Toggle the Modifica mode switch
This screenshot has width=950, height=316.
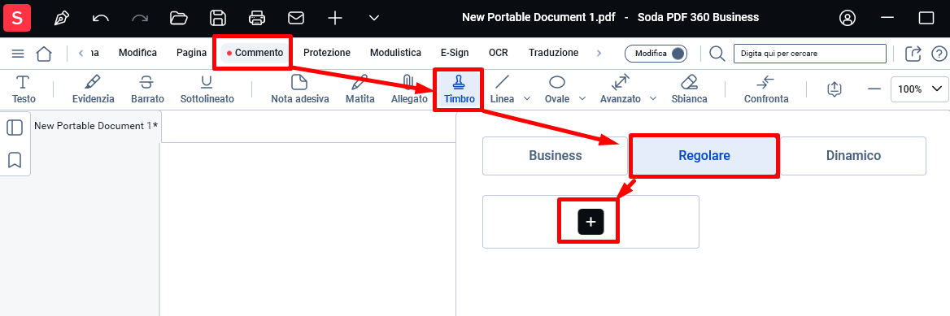656,54
